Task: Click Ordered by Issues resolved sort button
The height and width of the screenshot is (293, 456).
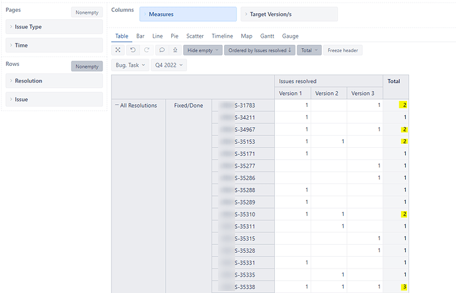Action: click(260, 50)
